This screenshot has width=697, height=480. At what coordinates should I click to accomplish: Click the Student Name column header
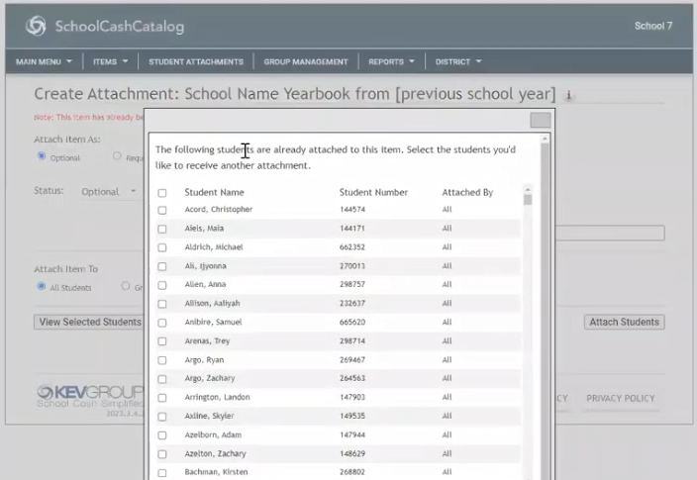tap(214, 192)
